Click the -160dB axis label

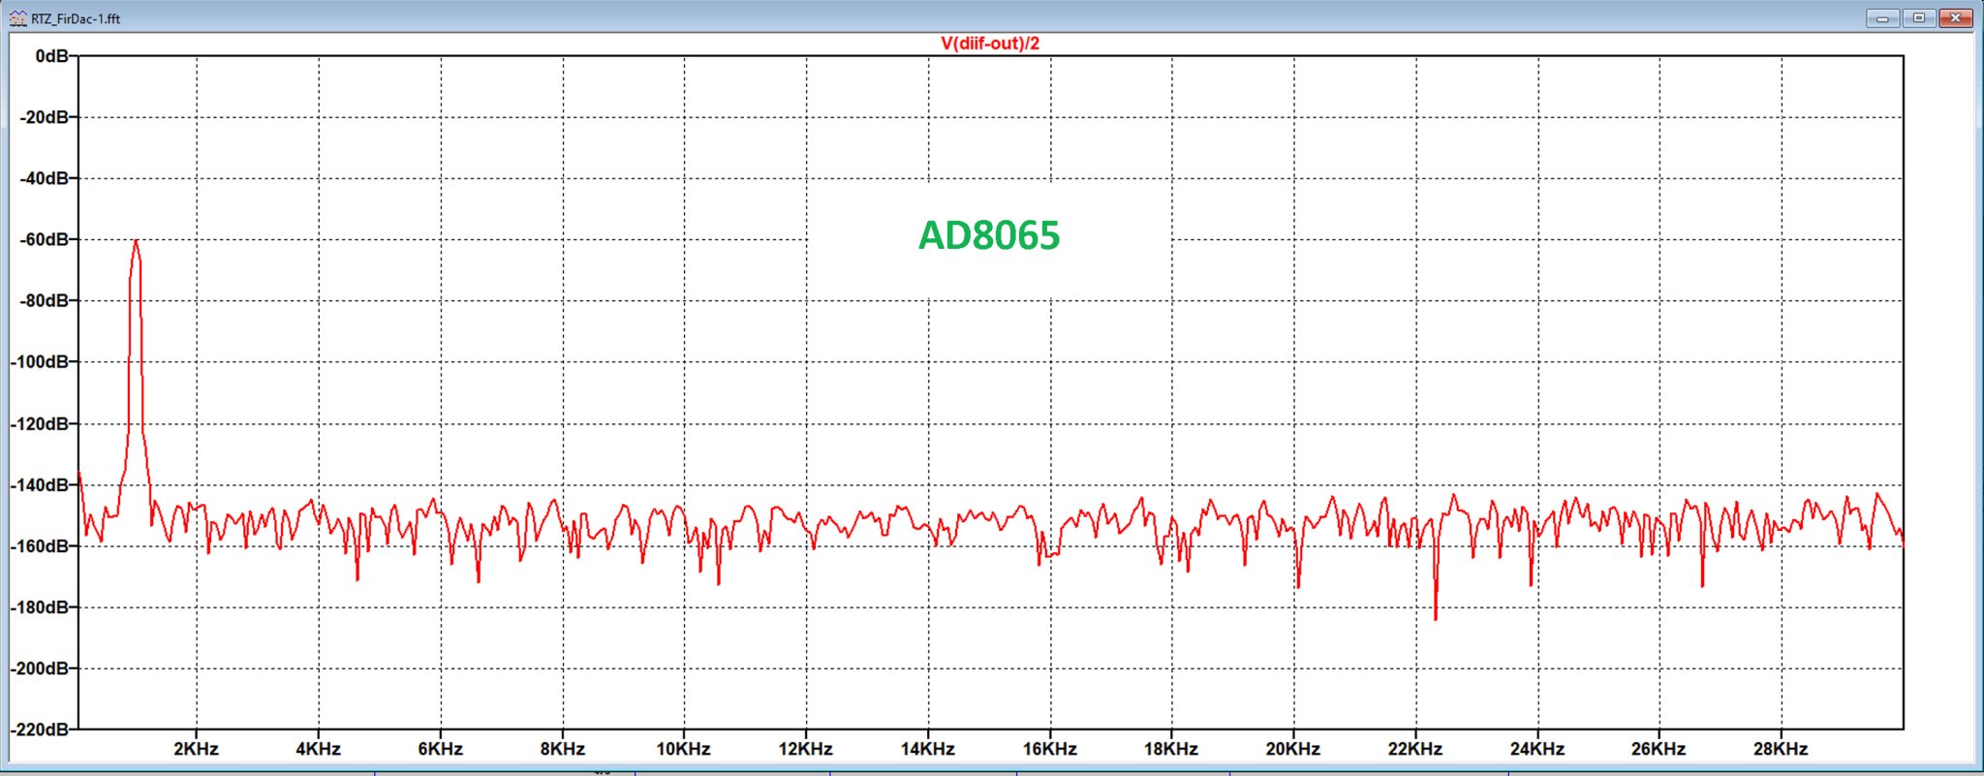tap(40, 545)
